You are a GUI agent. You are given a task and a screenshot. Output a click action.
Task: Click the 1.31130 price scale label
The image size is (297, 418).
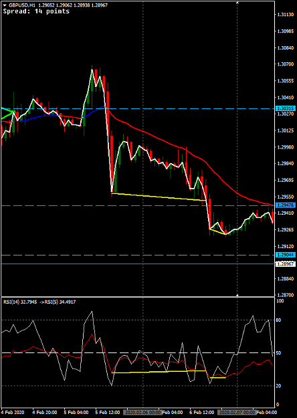[x=285, y=15]
